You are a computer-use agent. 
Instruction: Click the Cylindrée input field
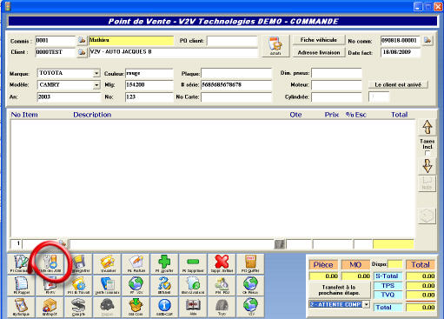pyautogui.click(x=336, y=97)
